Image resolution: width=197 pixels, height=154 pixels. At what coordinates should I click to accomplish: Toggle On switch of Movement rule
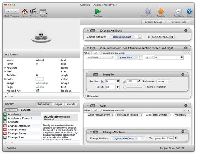click(93, 48)
